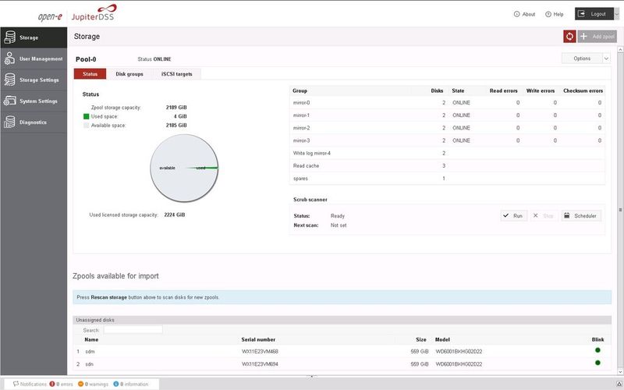This screenshot has width=624, height=390.
Task: Expand the Pool-0 Options dropdown arrow
Action: pos(606,58)
